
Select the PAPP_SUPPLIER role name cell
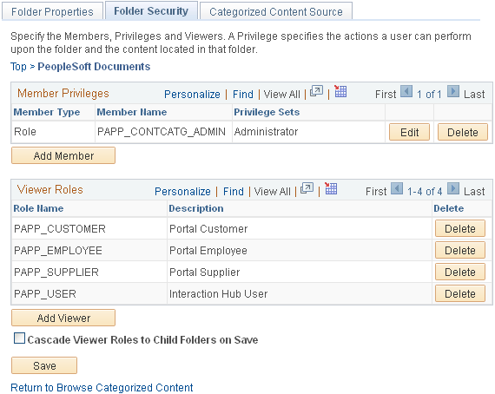coord(89,272)
